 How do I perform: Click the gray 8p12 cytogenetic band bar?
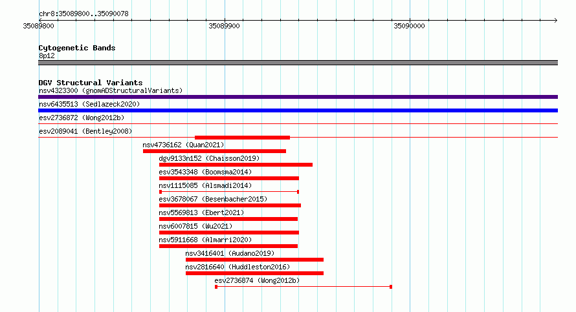coord(298,63)
